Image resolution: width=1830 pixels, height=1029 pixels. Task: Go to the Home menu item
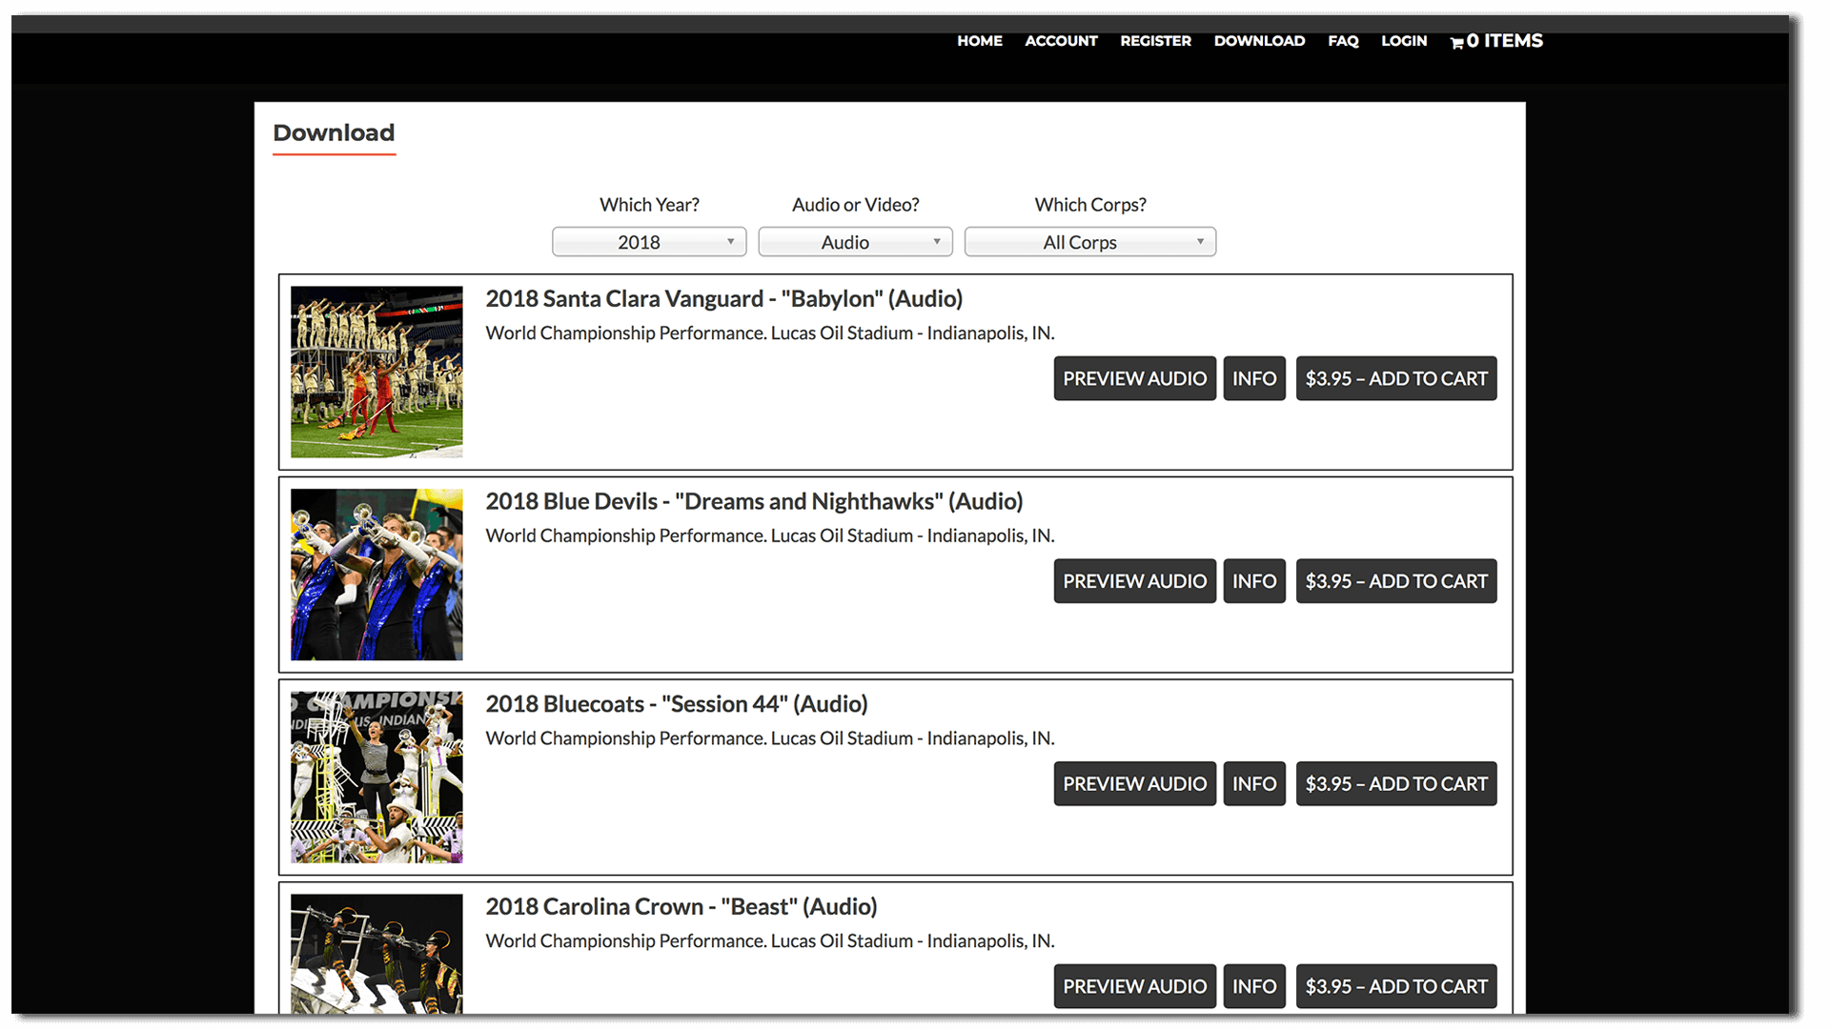(x=979, y=41)
